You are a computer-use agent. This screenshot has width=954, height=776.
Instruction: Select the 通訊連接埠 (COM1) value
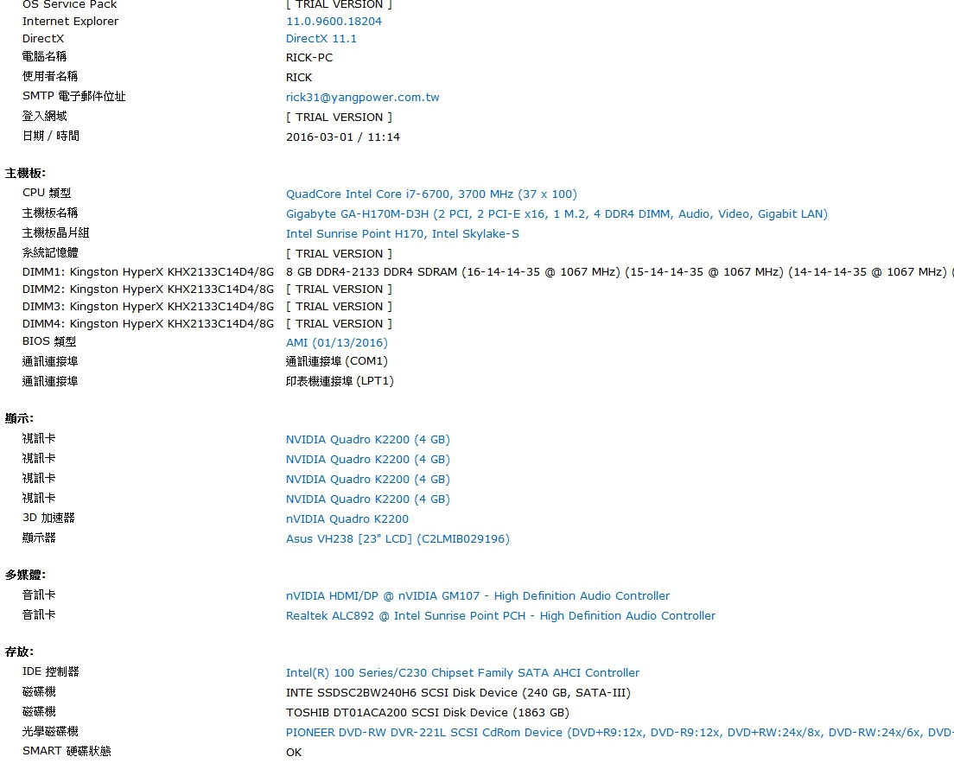(336, 361)
